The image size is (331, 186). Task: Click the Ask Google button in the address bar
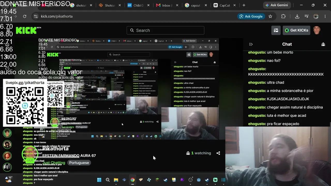click(251, 16)
